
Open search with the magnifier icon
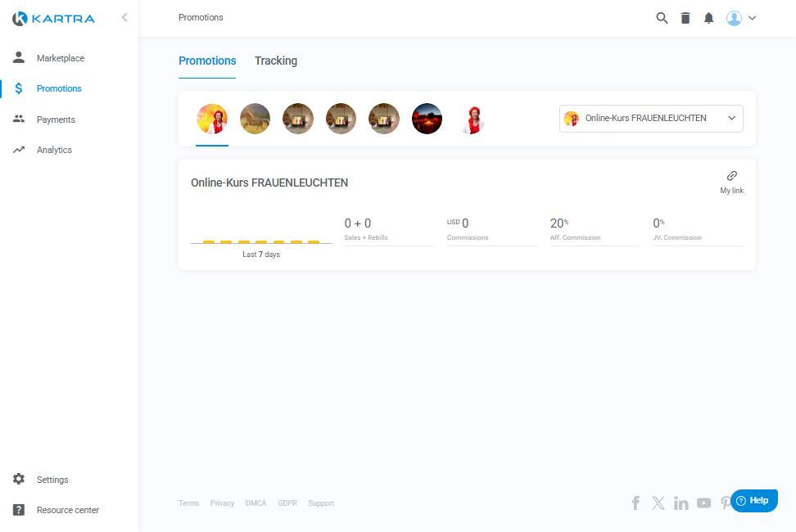coord(662,18)
